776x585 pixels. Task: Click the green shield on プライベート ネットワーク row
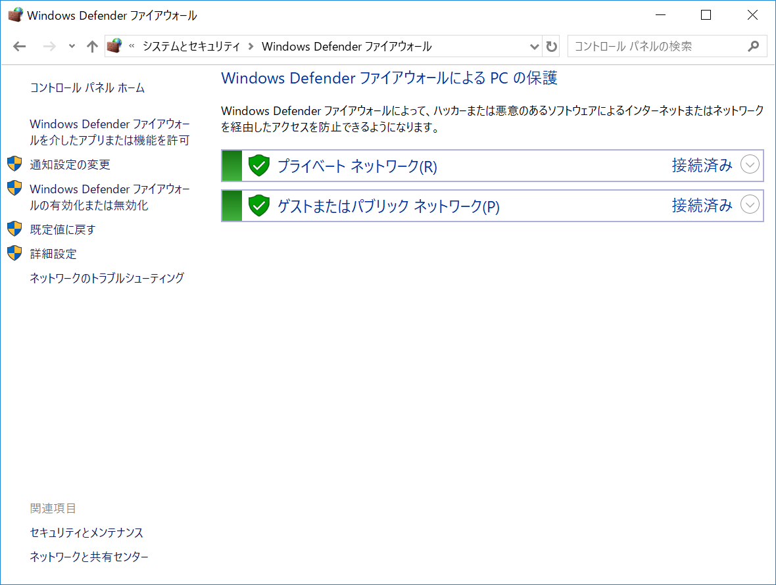(x=259, y=165)
